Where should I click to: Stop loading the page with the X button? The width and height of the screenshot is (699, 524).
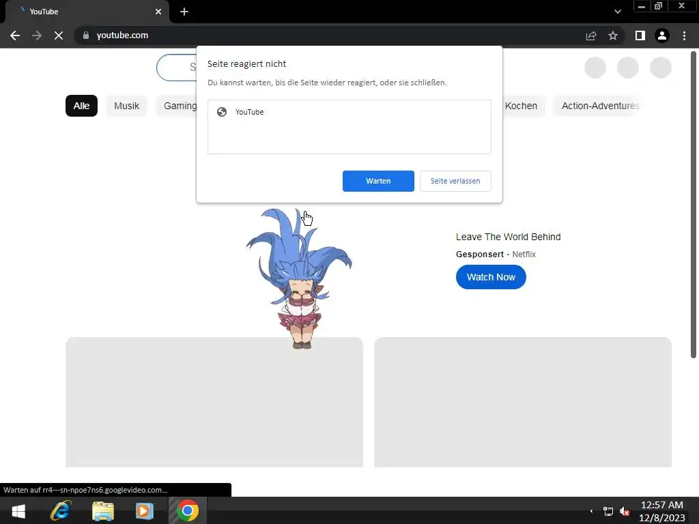(59, 35)
